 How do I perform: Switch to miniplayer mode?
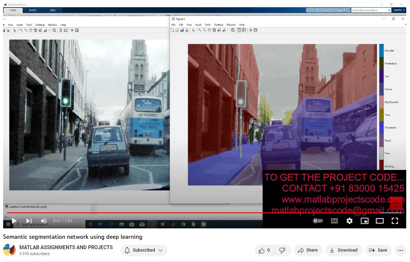click(x=365, y=221)
